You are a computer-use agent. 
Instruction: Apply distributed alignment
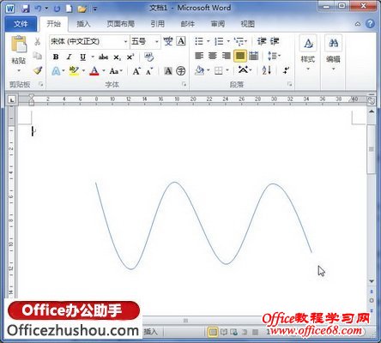tap(254, 56)
